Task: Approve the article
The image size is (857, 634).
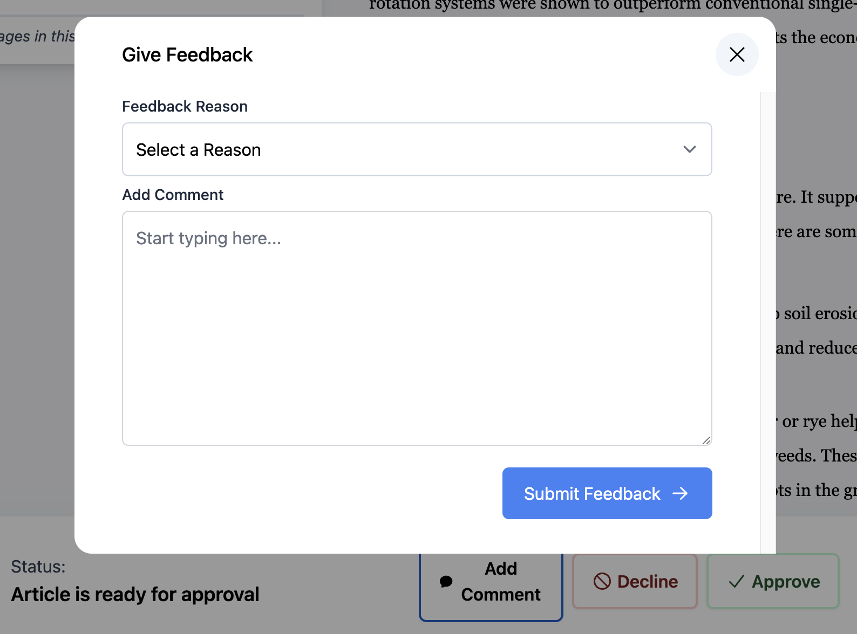Action: (x=773, y=582)
